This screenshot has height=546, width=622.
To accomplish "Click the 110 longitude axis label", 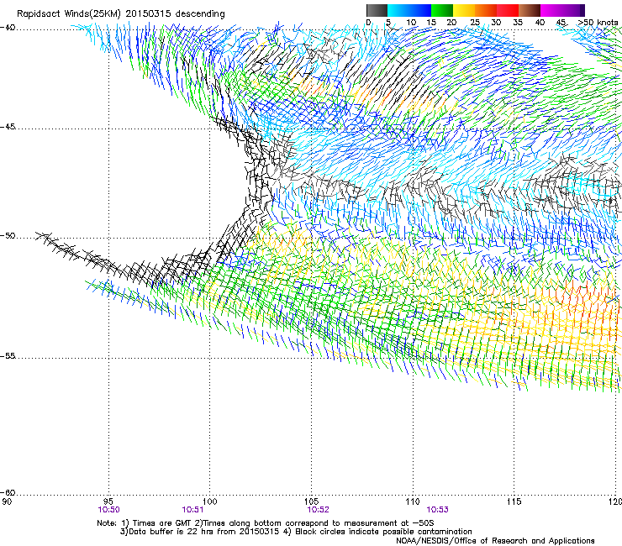I will (x=413, y=502).
